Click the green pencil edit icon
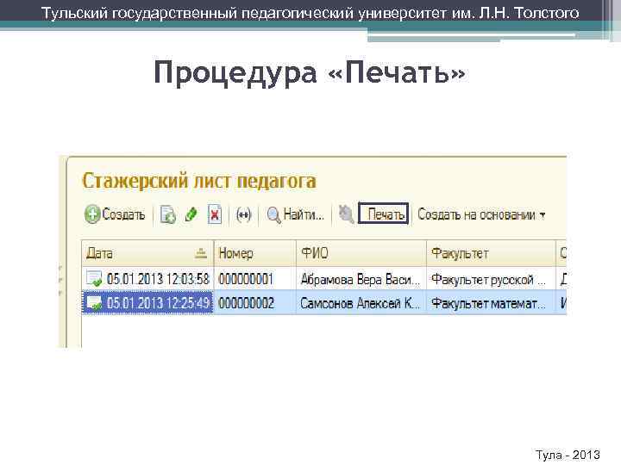 click(191, 214)
